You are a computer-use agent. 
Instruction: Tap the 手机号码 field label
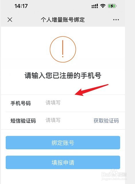coord(21,103)
